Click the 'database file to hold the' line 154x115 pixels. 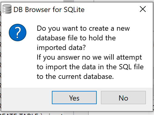coord(76,38)
